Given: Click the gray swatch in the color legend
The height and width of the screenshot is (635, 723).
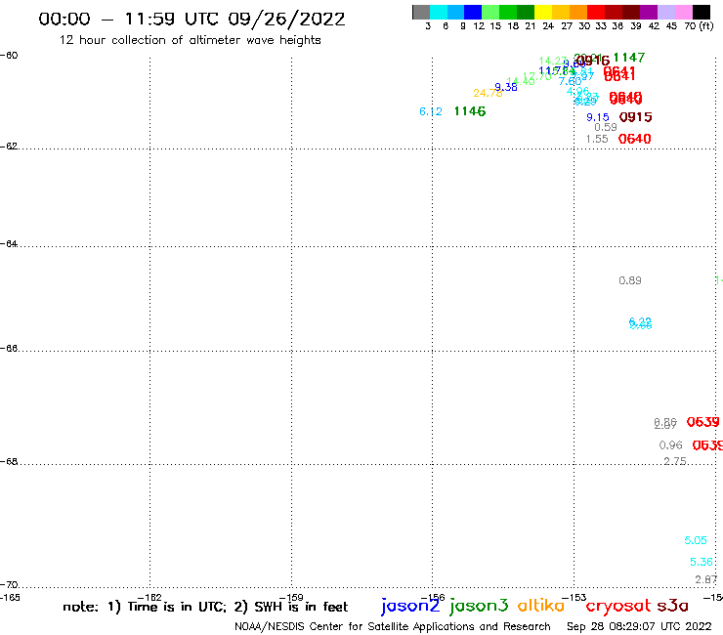Looking at the screenshot, I should pyautogui.click(x=421, y=12).
